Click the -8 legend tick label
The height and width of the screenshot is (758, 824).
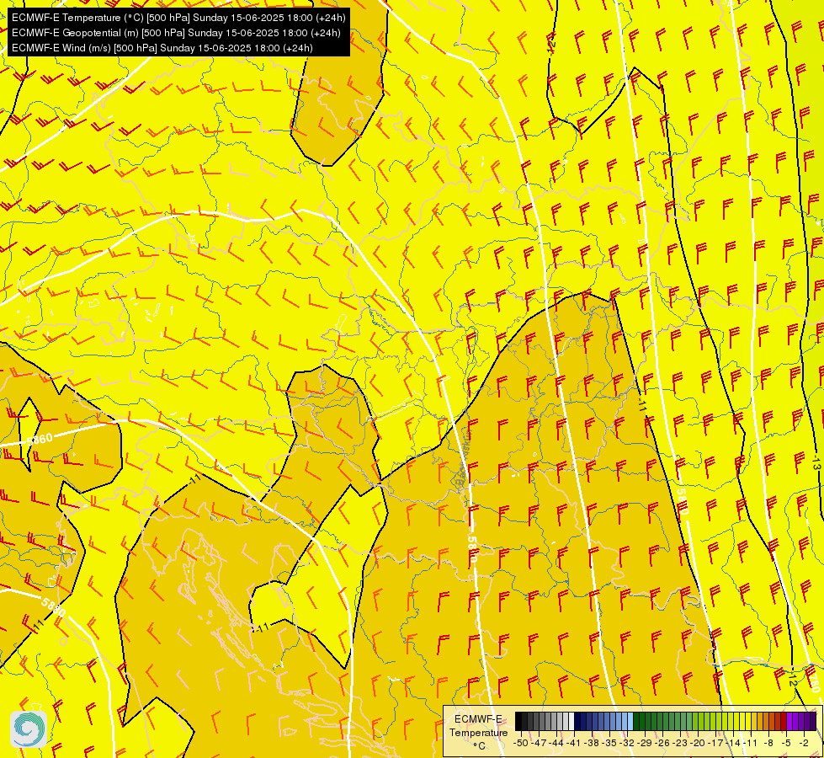[768, 743]
